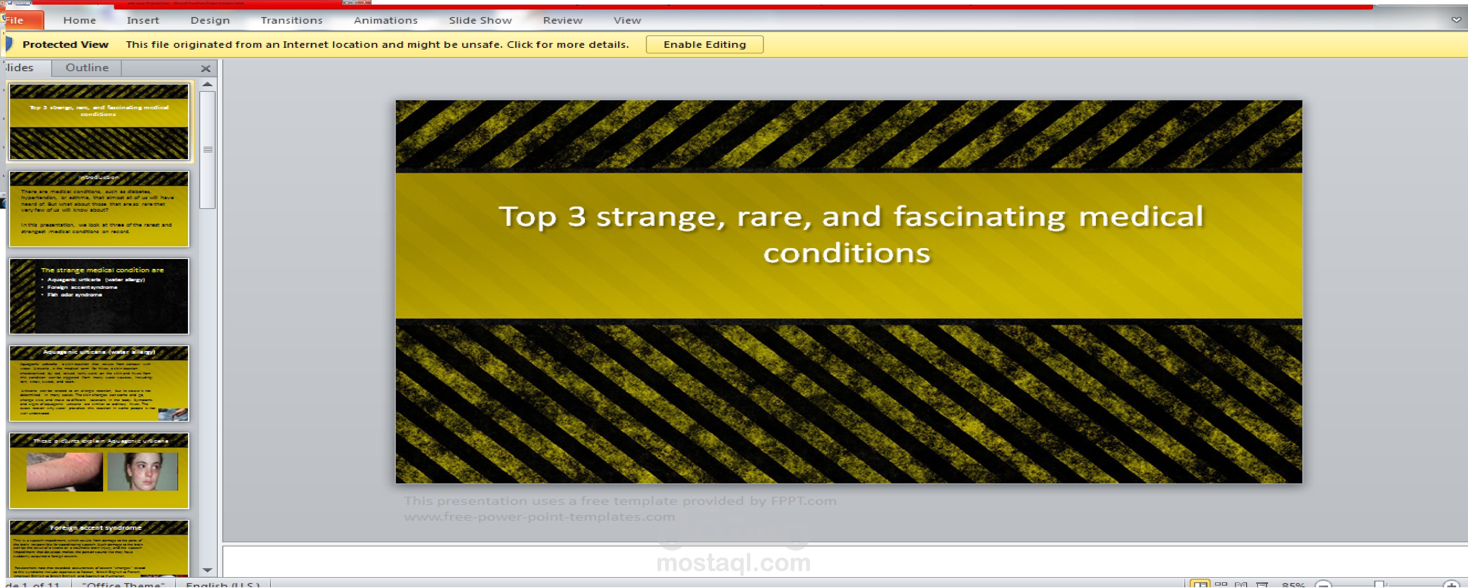Select the Foreign accent syndrome slide thumbnail
1468x588 pixels.
click(x=99, y=548)
